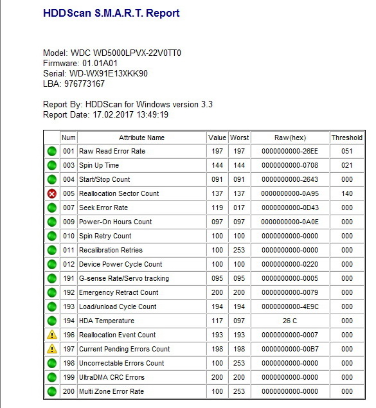Click the threshold value 140
This screenshot has width=376, height=408.
point(347,193)
